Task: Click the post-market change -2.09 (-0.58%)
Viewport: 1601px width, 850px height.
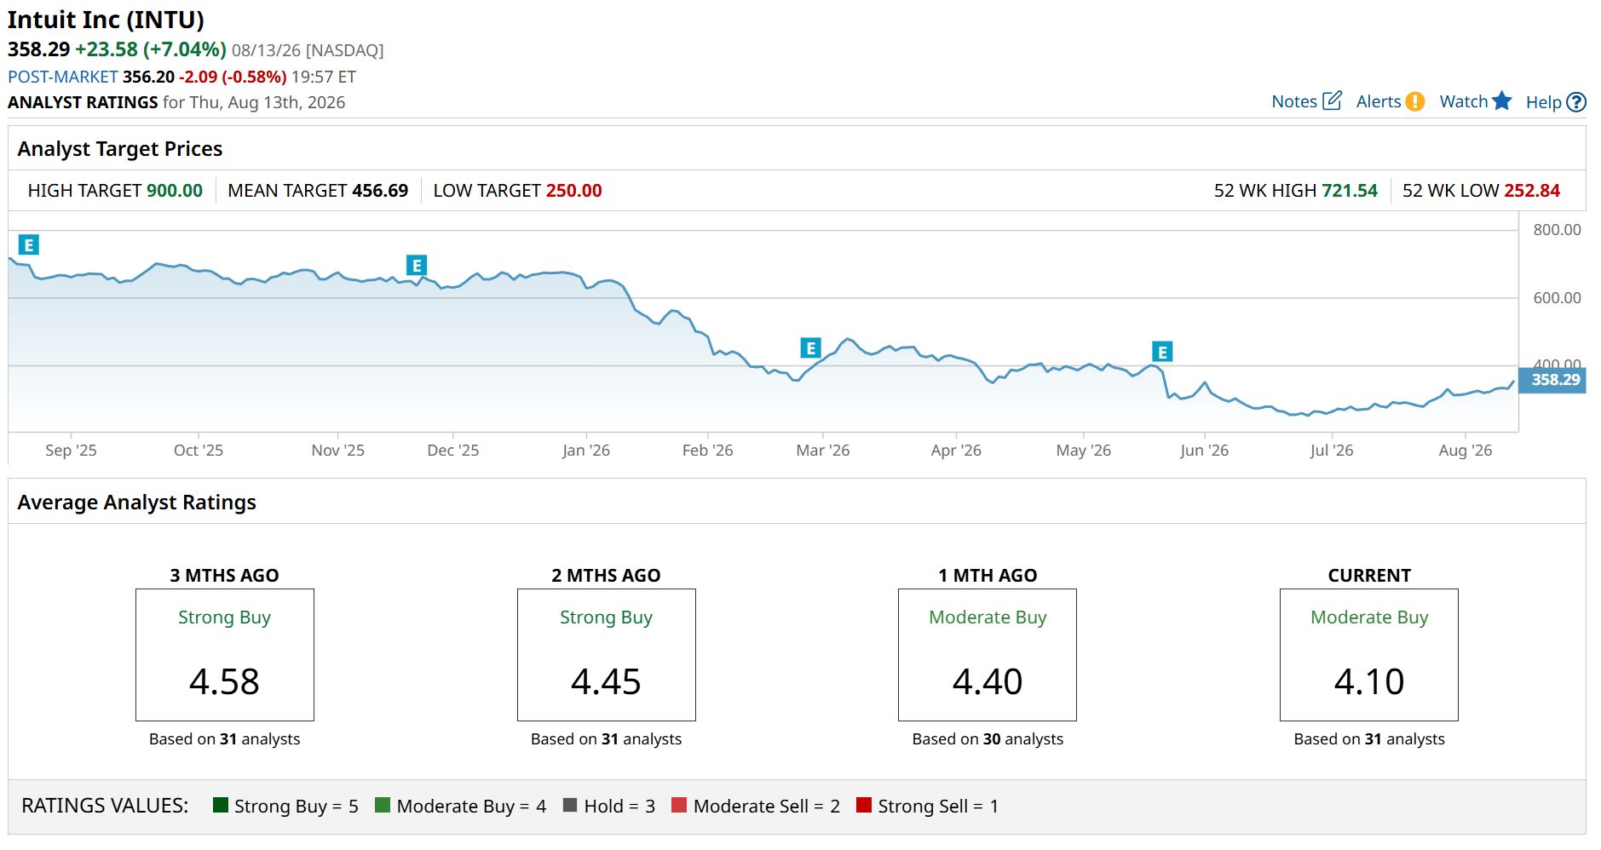Action: (x=233, y=77)
